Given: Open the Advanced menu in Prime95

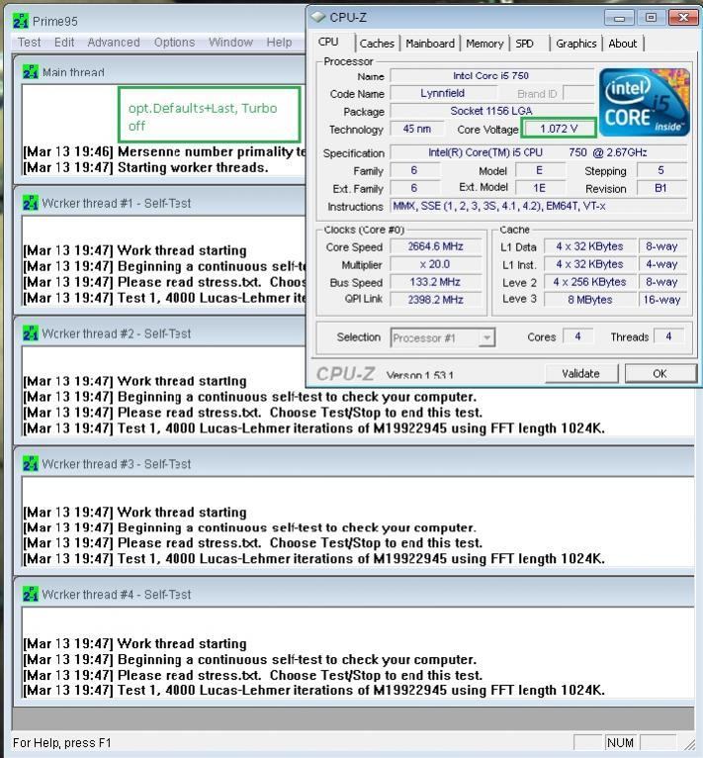Looking at the screenshot, I should 114,43.
